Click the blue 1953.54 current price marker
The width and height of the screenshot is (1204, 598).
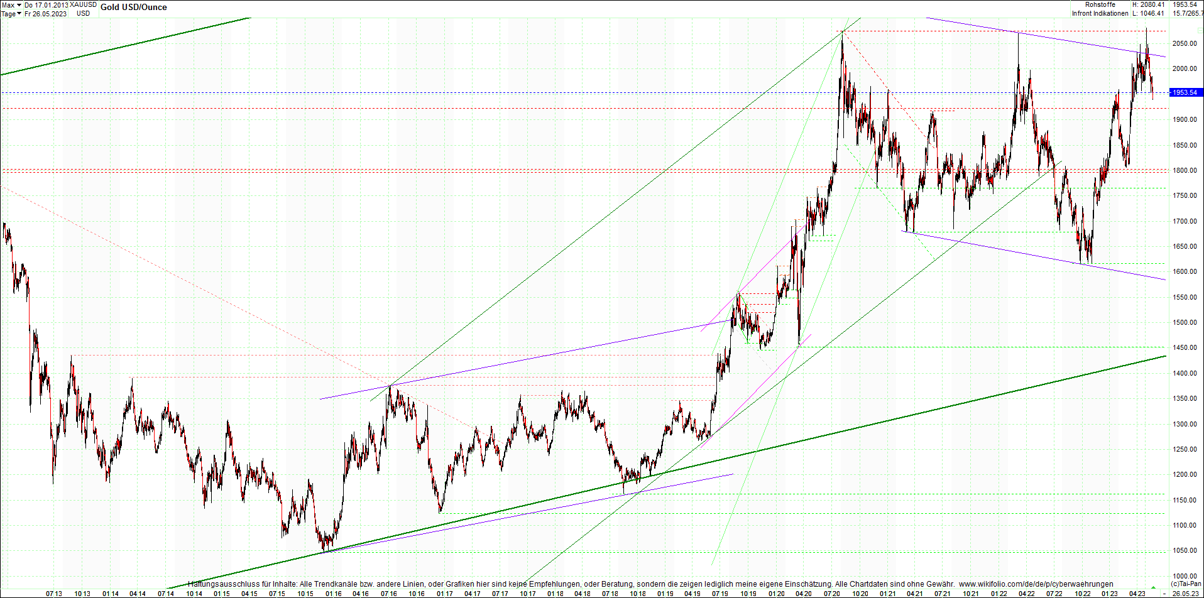point(1186,92)
